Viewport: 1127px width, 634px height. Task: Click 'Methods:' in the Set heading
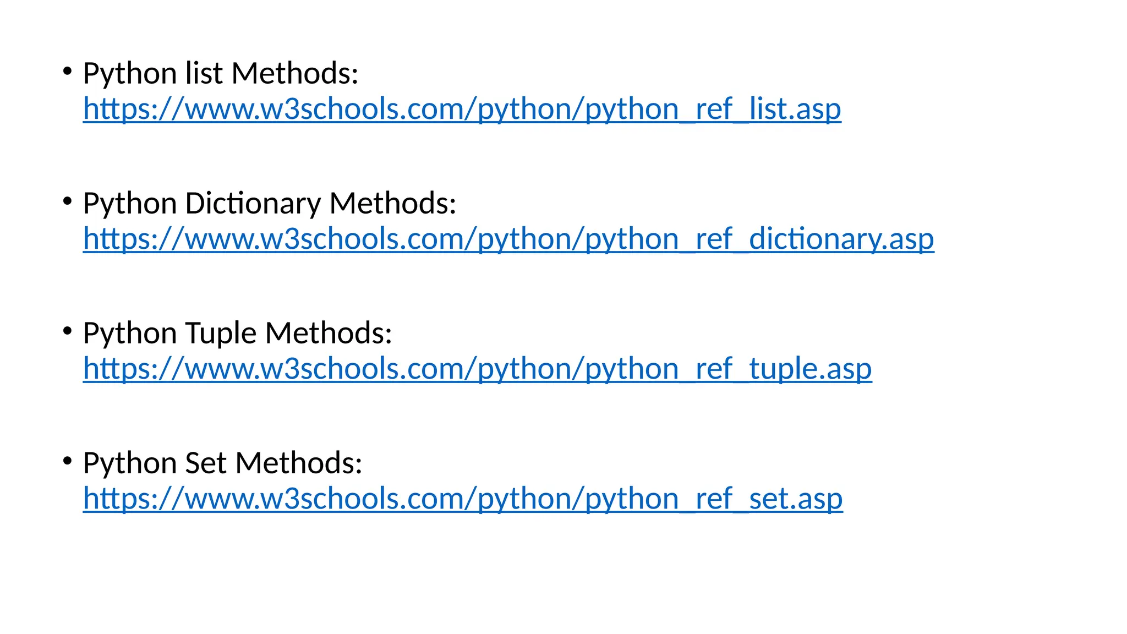pos(299,463)
